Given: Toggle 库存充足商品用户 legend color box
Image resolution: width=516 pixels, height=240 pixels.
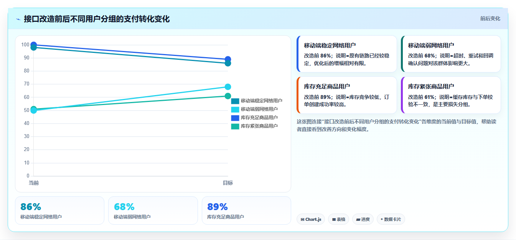Looking at the screenshot, I should [235, 118].
